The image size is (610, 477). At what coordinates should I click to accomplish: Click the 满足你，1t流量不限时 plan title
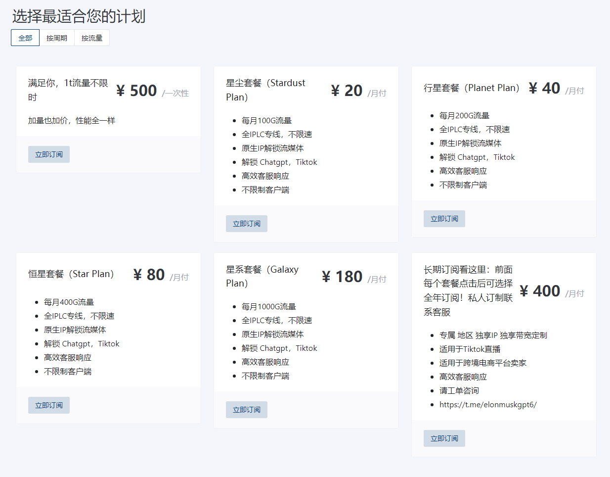[x=68, y=90]
